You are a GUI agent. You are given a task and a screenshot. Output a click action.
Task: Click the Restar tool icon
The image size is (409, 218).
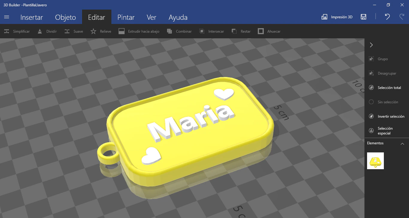(x=234, y=31)
